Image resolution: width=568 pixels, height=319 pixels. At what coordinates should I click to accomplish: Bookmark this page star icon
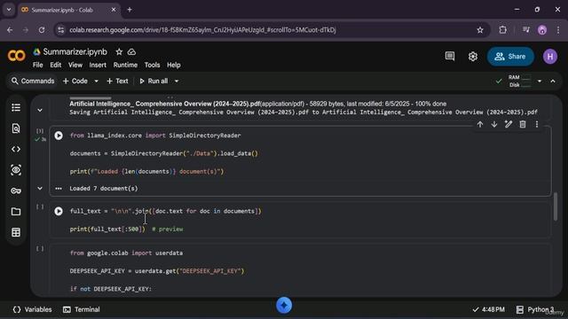pyautogui.click(x=480, y=30)
